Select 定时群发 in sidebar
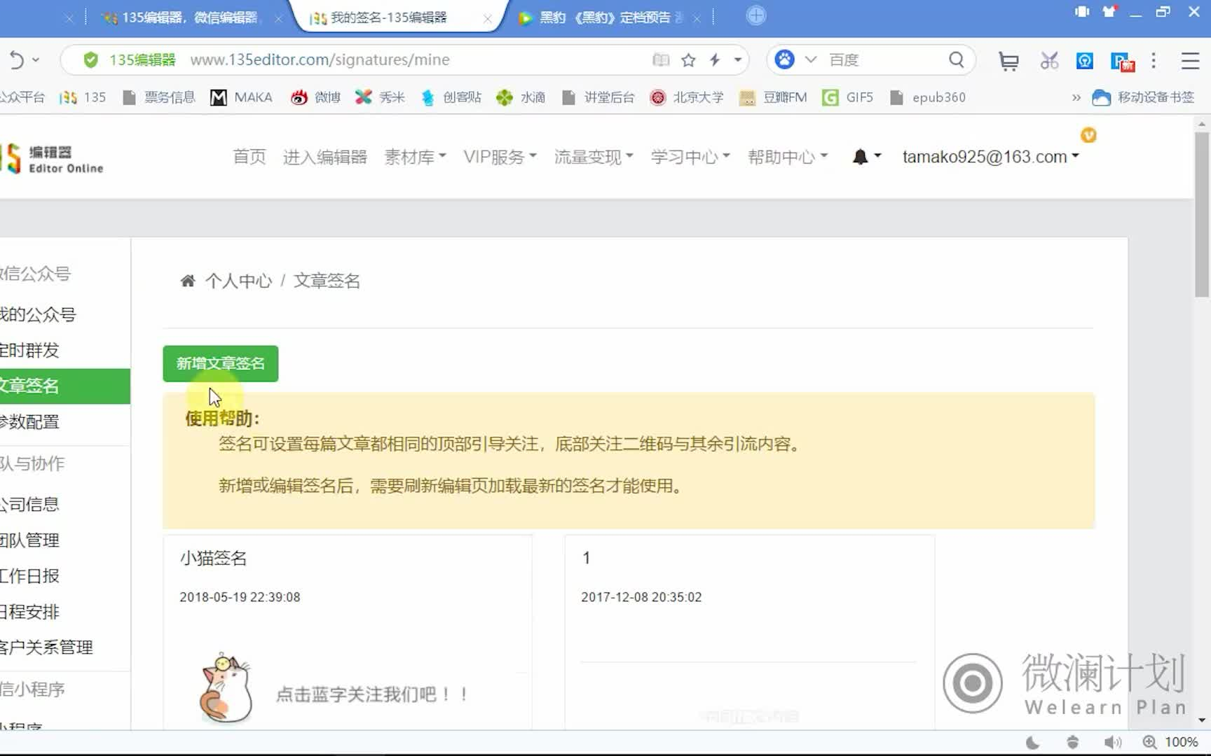This screenshot has width=1211, height=756. coord(29,350)
